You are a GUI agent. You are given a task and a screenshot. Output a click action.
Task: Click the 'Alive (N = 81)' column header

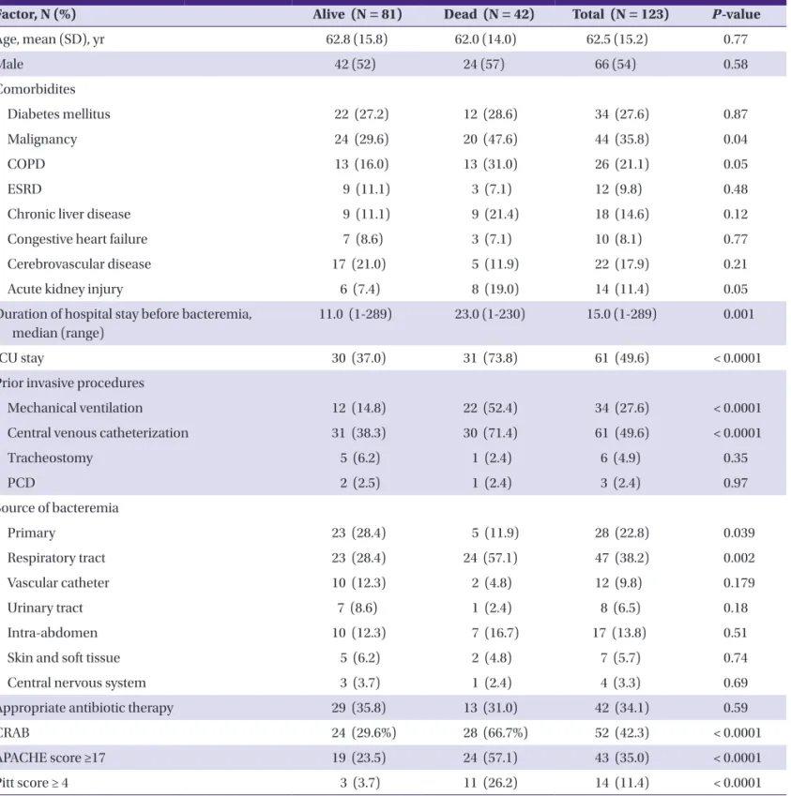357,14
